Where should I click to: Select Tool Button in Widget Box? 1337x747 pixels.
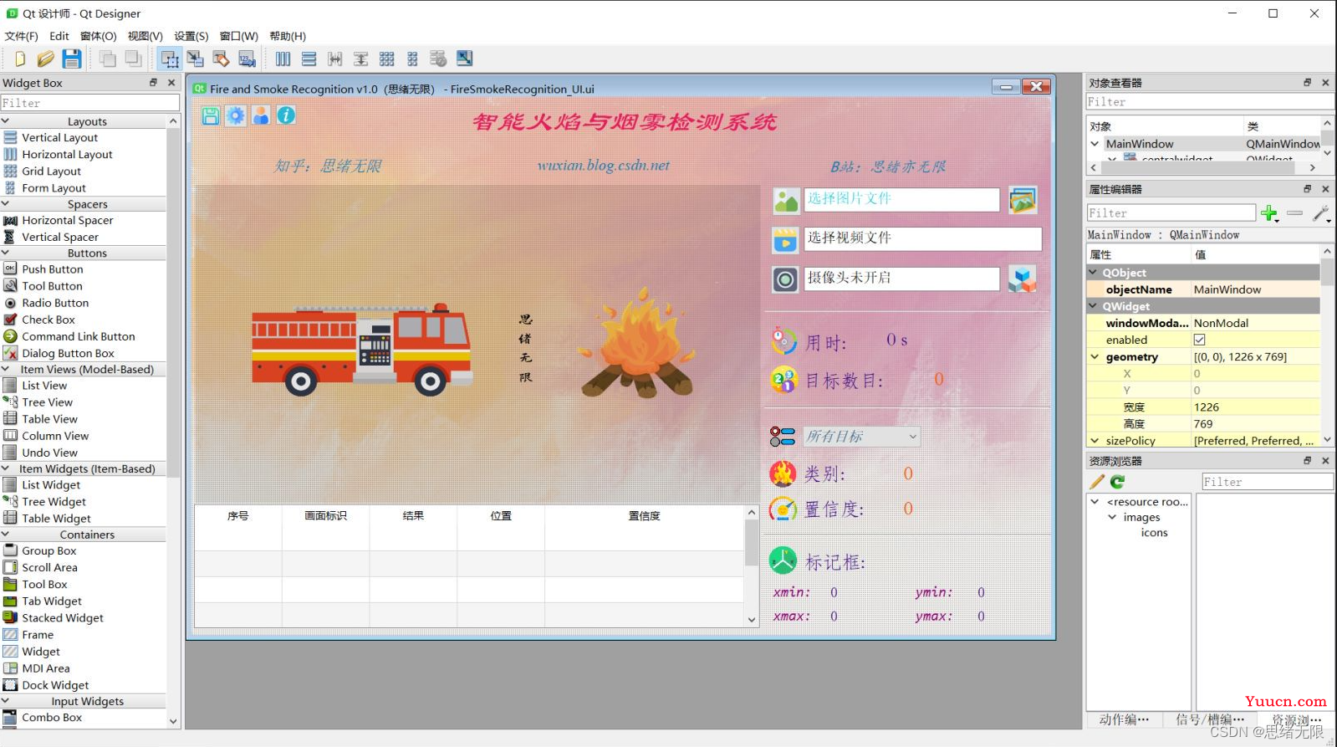pos(52,286)
